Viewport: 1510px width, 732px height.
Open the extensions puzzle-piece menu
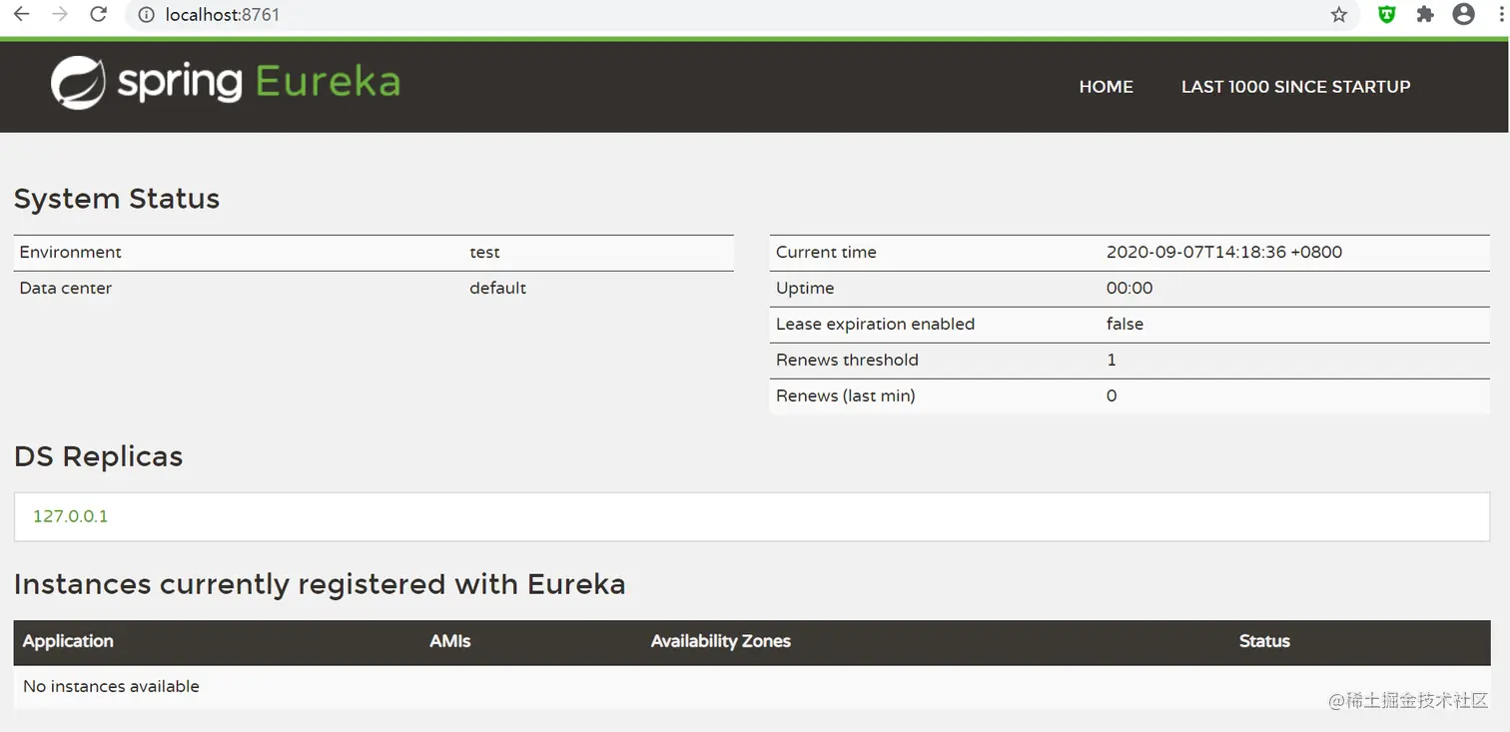pos(1425,14)
